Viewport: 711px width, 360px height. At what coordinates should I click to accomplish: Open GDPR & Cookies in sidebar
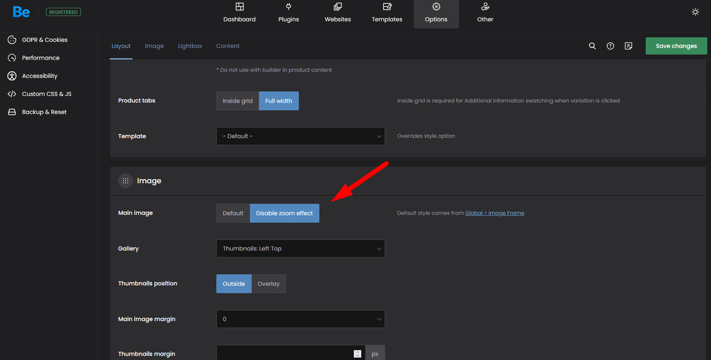(x=45, y=40)
